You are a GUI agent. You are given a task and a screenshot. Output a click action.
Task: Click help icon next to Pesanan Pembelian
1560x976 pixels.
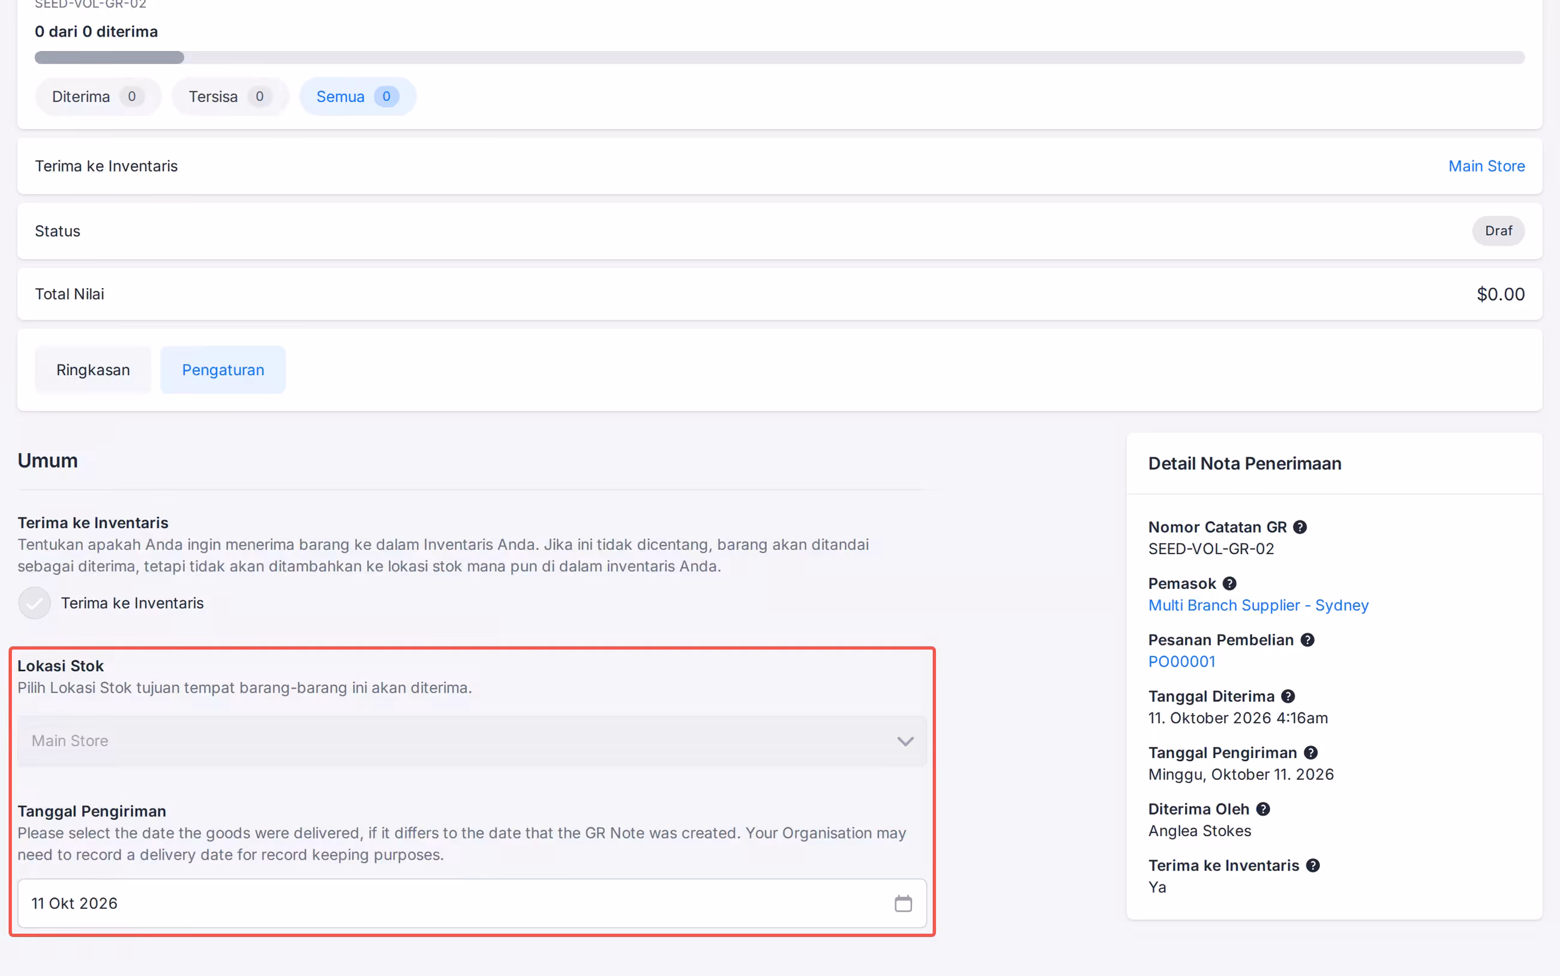point(1307,640)
